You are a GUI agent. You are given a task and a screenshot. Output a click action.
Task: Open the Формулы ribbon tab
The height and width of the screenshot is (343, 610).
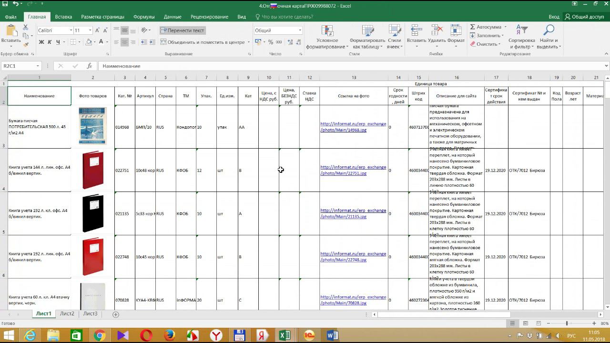pos(144,17)
